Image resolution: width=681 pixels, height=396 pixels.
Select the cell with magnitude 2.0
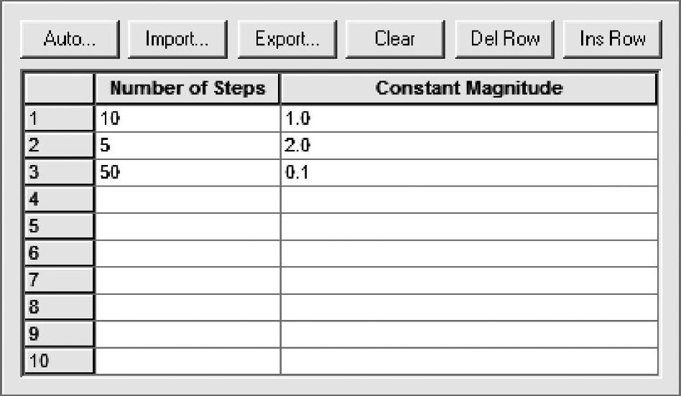(469, 146)
